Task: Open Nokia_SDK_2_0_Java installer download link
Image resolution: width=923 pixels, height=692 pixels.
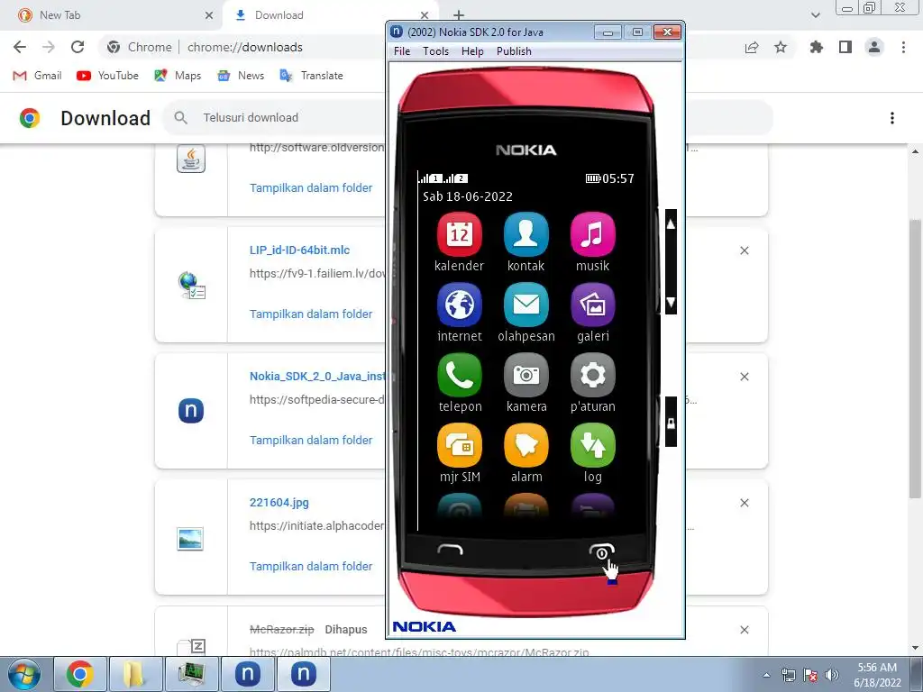Action: pos(316,376)
